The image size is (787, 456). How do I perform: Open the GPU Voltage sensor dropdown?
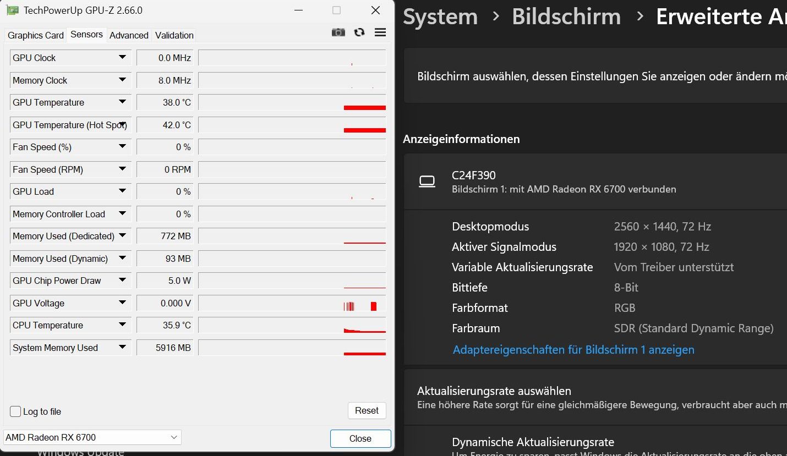pos(122,303)
